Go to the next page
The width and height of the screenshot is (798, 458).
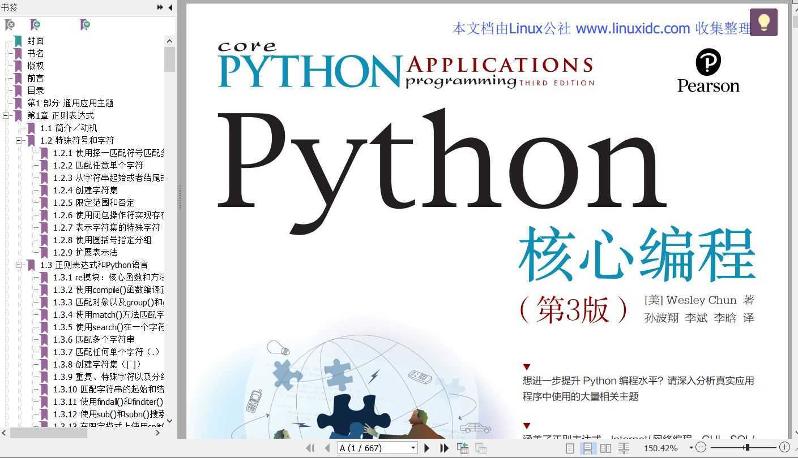(427, 448)
